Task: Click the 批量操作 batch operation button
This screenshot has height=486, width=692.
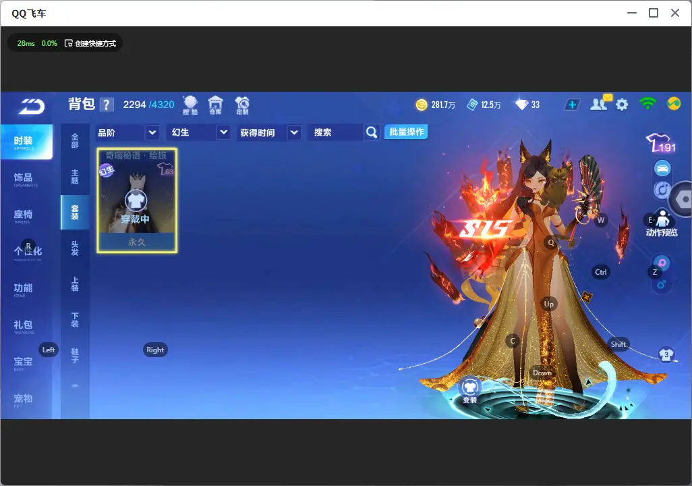Action: tap(406, 132)
